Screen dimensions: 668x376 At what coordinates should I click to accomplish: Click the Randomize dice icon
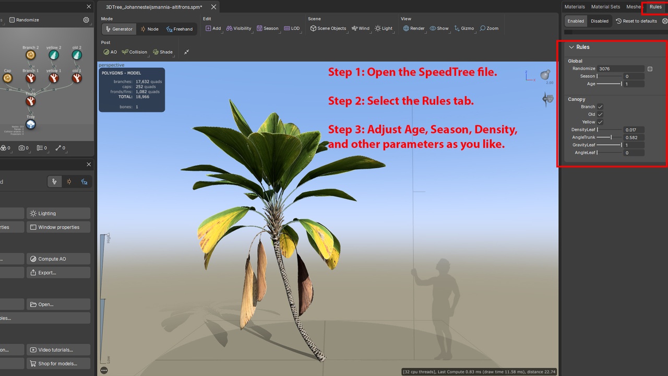650,68
